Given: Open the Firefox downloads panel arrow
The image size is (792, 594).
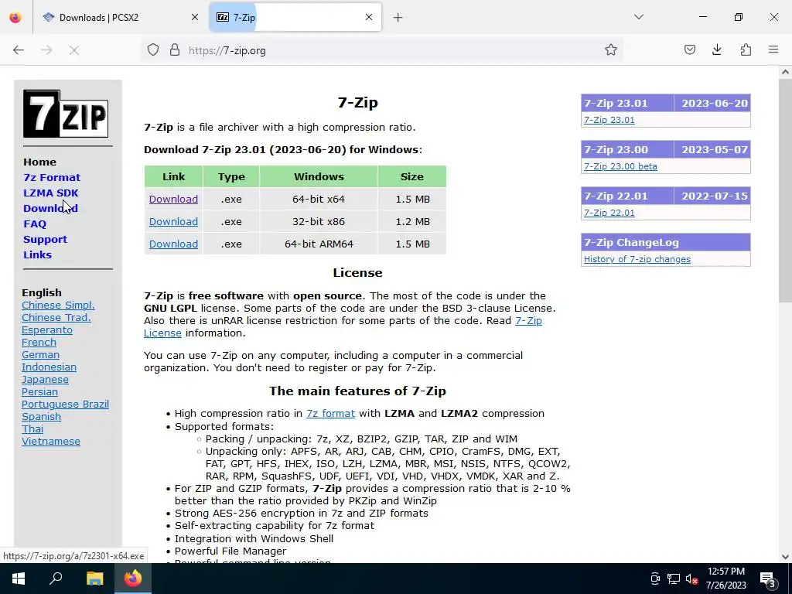Looking at the screenshot, I should [x=717, y=50].
